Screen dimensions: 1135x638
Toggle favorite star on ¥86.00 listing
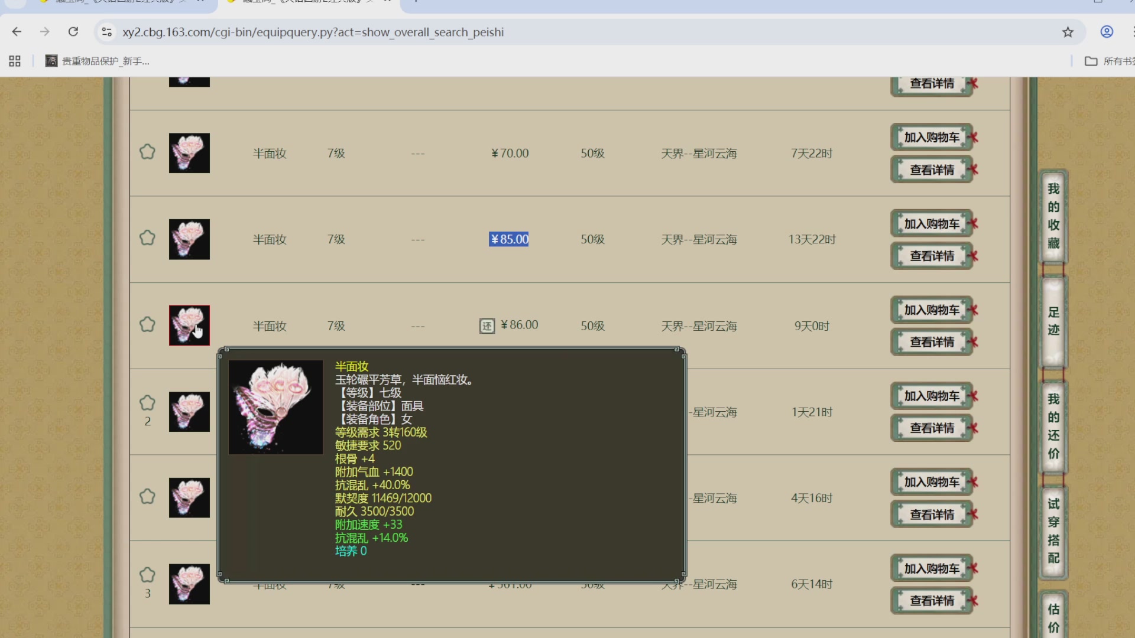pyautogui.click(x=147, y=324)
